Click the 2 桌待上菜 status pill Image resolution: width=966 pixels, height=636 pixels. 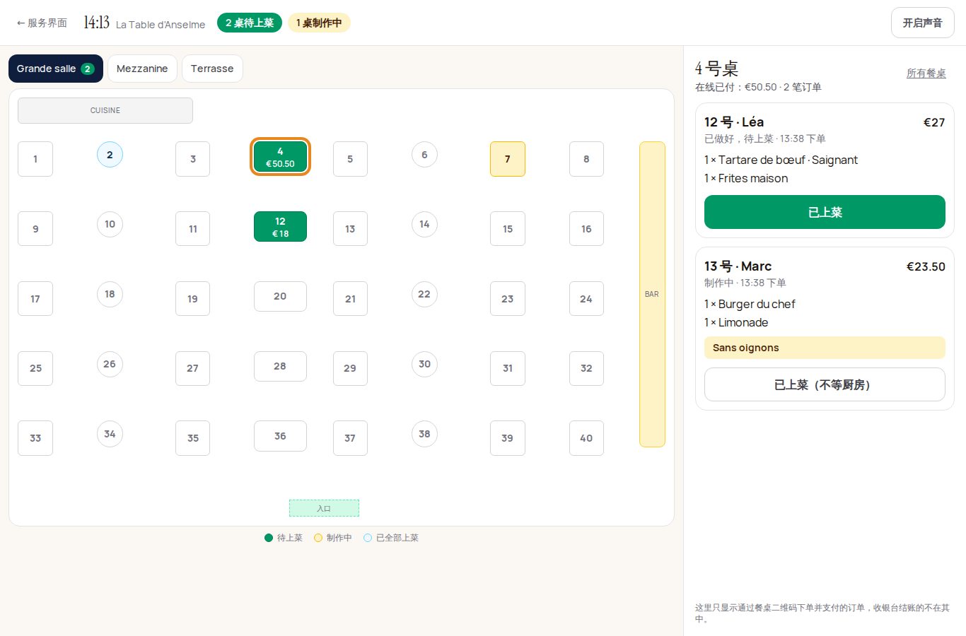pos(250,23)
